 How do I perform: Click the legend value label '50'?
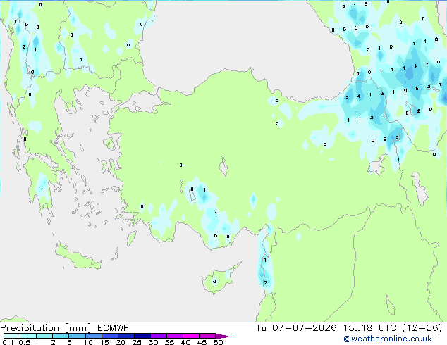point(218,342)
